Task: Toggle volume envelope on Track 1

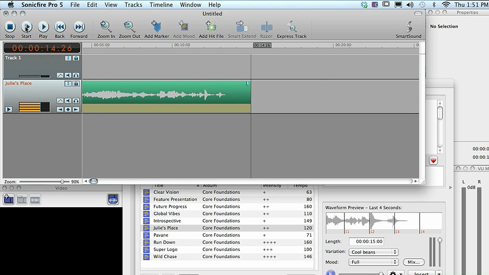Action: pos(60,75)
